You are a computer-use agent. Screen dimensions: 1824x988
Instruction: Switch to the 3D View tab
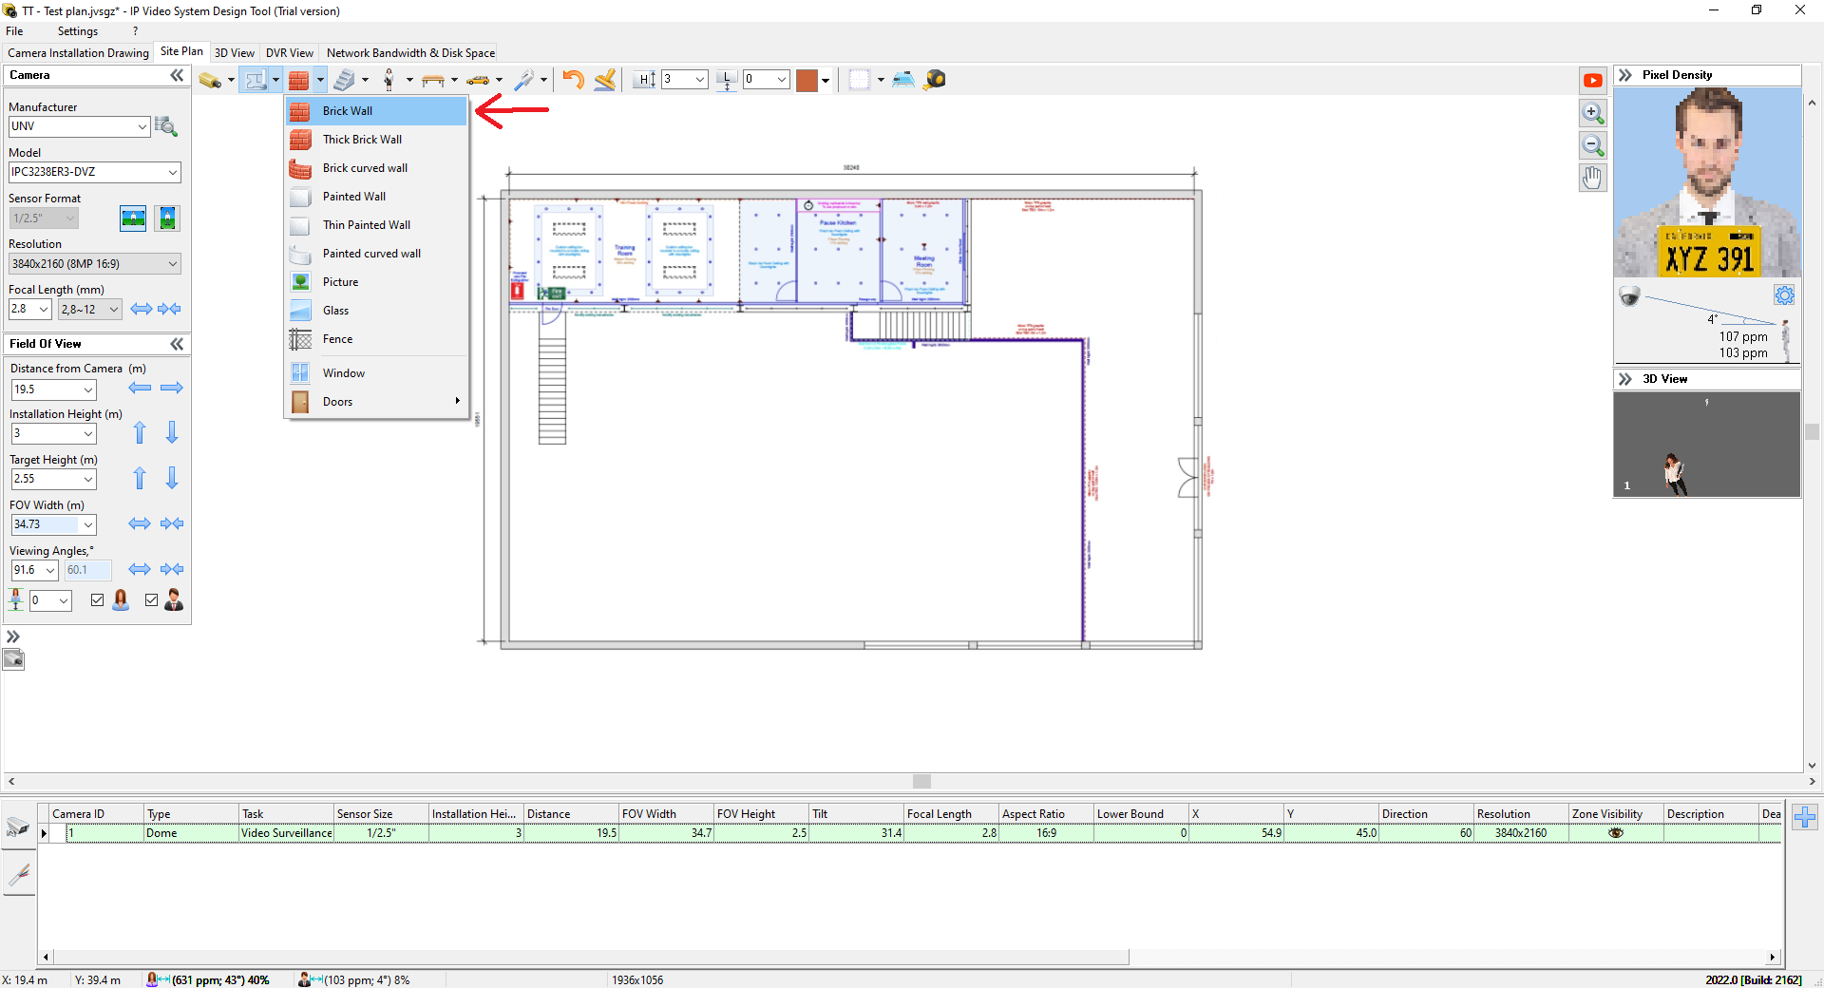click(234, 53)
